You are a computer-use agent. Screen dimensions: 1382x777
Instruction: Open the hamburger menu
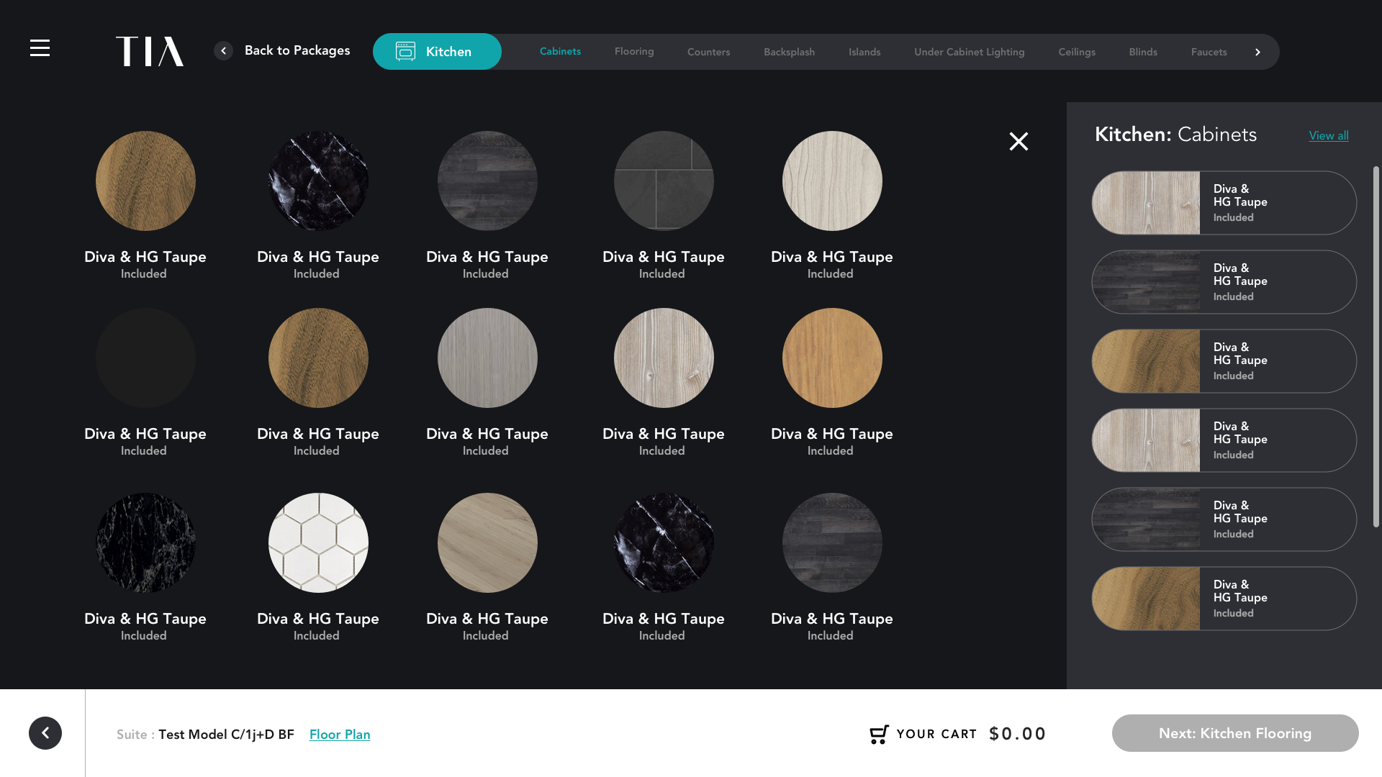[x=40, y=48]
